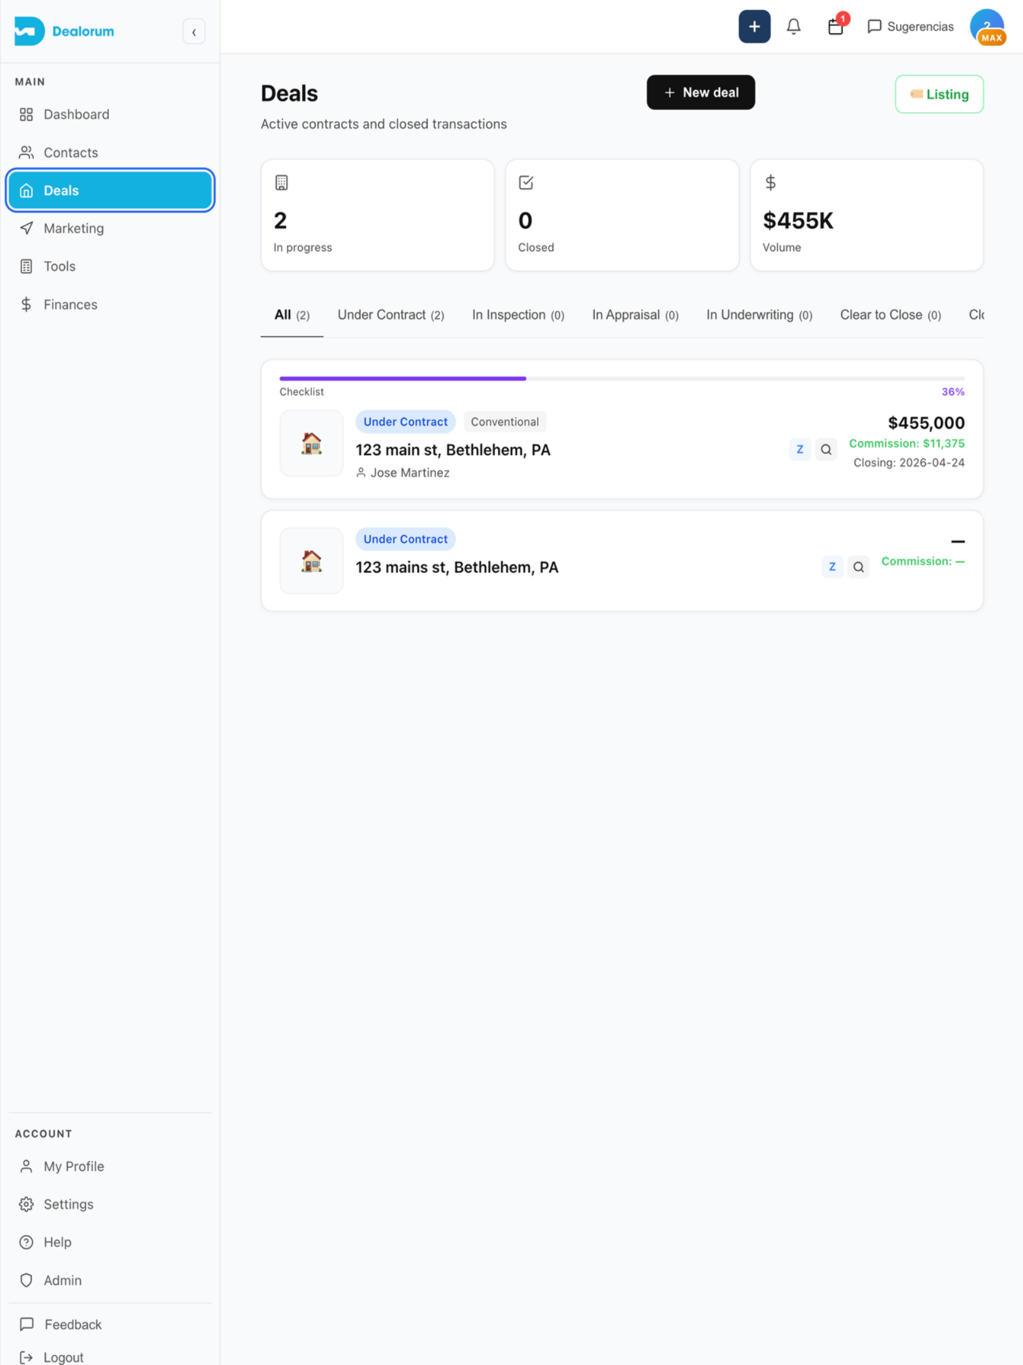Navigate to Finances
Viewport: 1023px width, 1365px height.
tap(110, 304)
